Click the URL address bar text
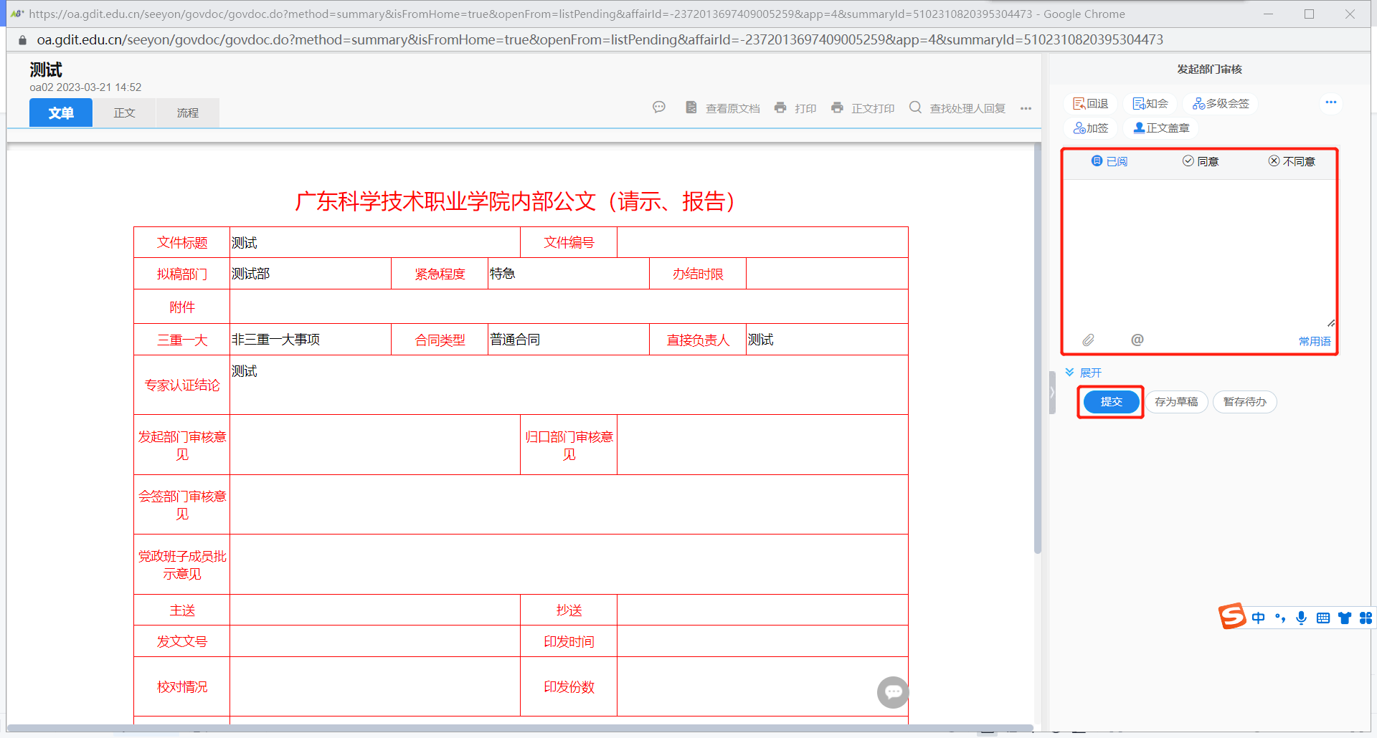The width and height of the screenshot is (1377, 738). pos(600,40)
